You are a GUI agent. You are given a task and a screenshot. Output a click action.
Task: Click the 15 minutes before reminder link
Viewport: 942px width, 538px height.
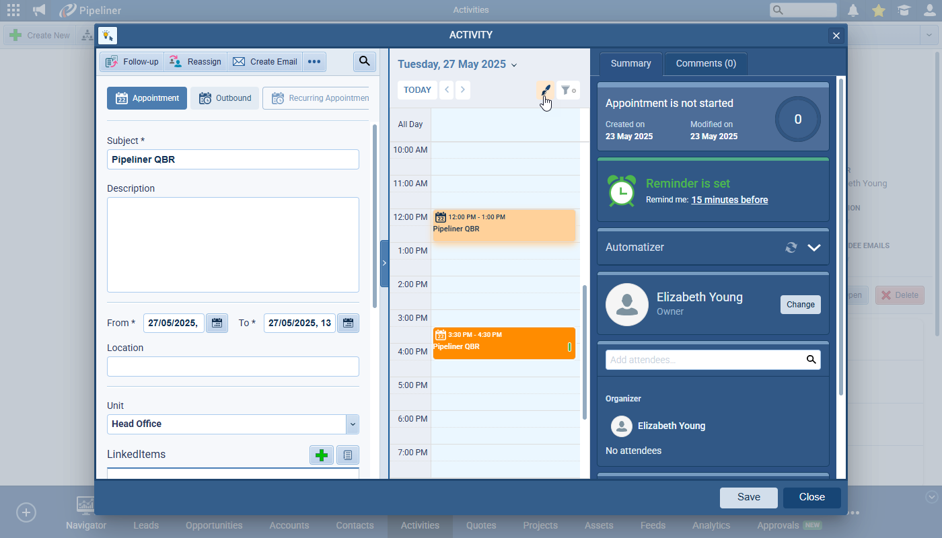tap(729, 200)
